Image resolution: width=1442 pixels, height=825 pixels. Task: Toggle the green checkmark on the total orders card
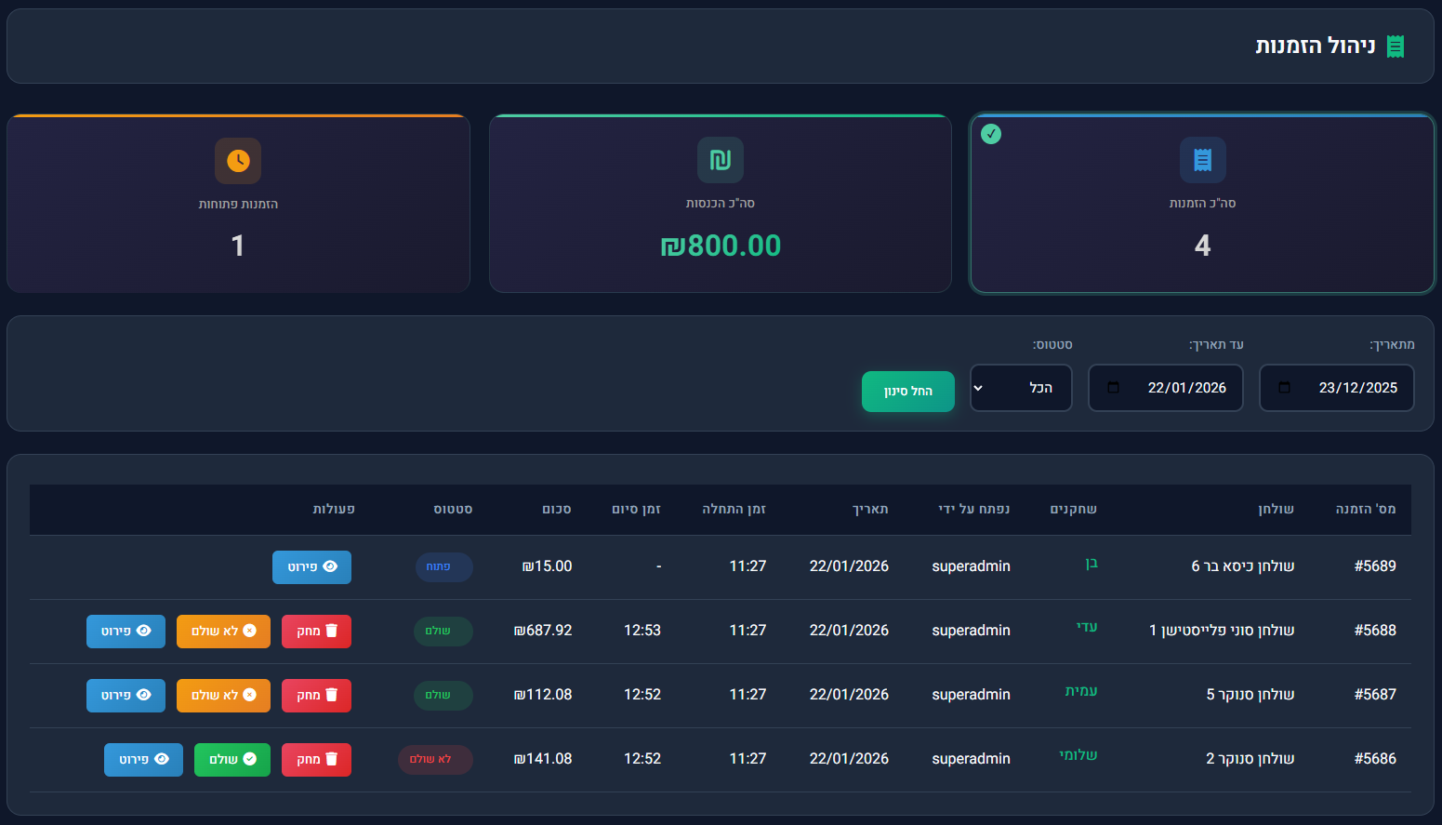(991, 134)
